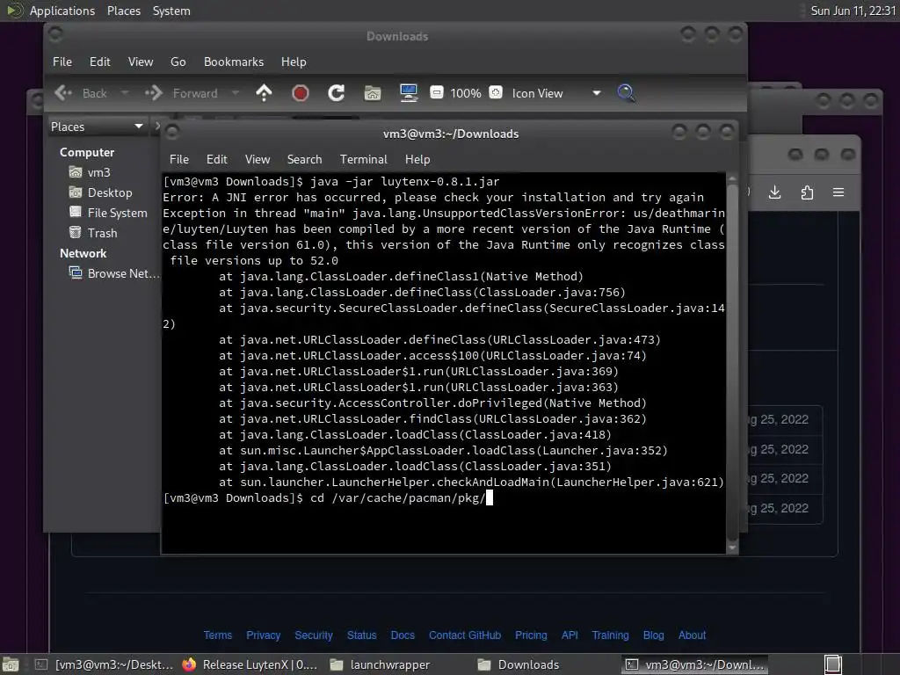This screenshot has width=900, height=675.
Task: Open the Home folder toolbar icon
Action: (x=373, y=93)
